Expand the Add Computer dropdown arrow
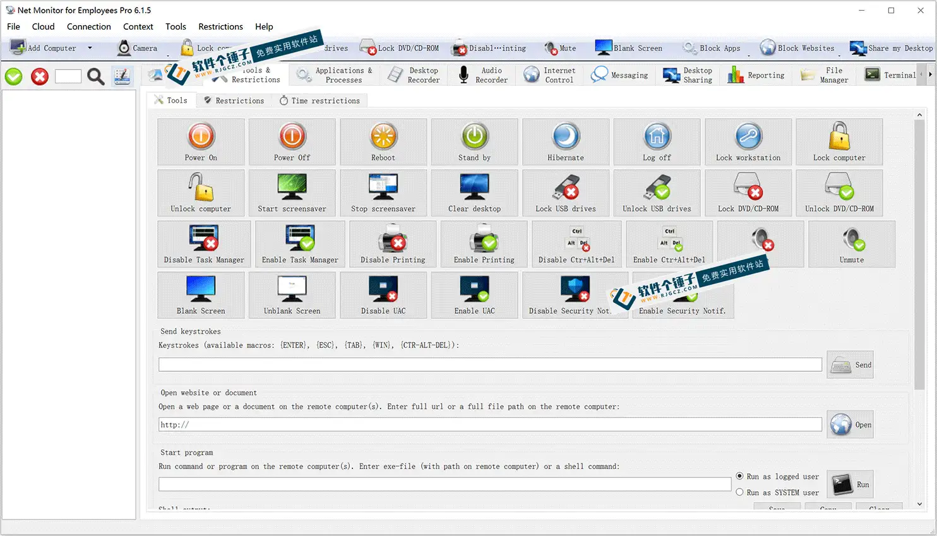 coord(90,48)
